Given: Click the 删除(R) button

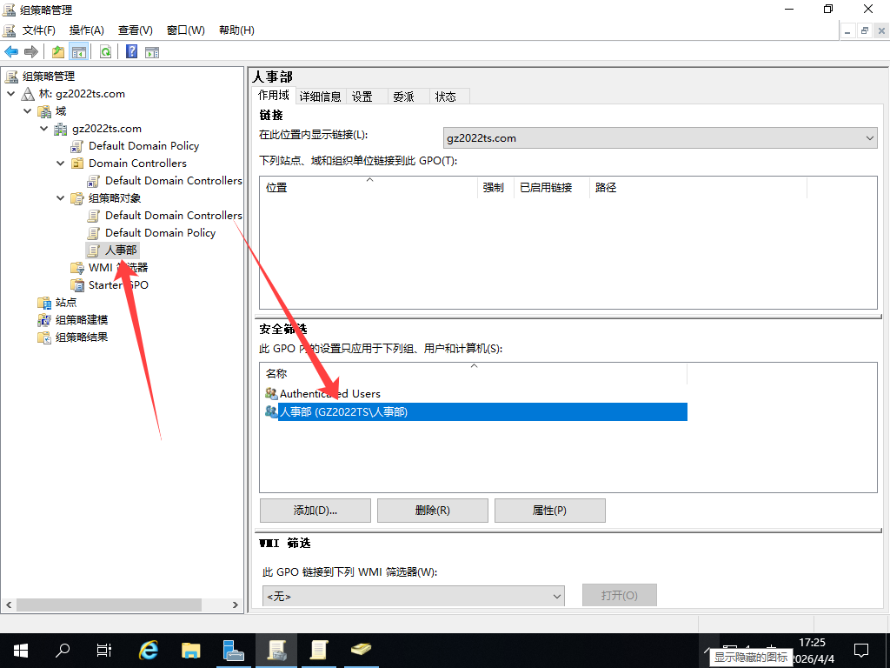Looking at the screenshot, I should coord(432,511).
